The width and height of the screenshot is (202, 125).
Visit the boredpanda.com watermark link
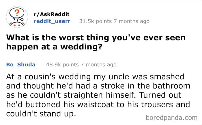(171, 118)
